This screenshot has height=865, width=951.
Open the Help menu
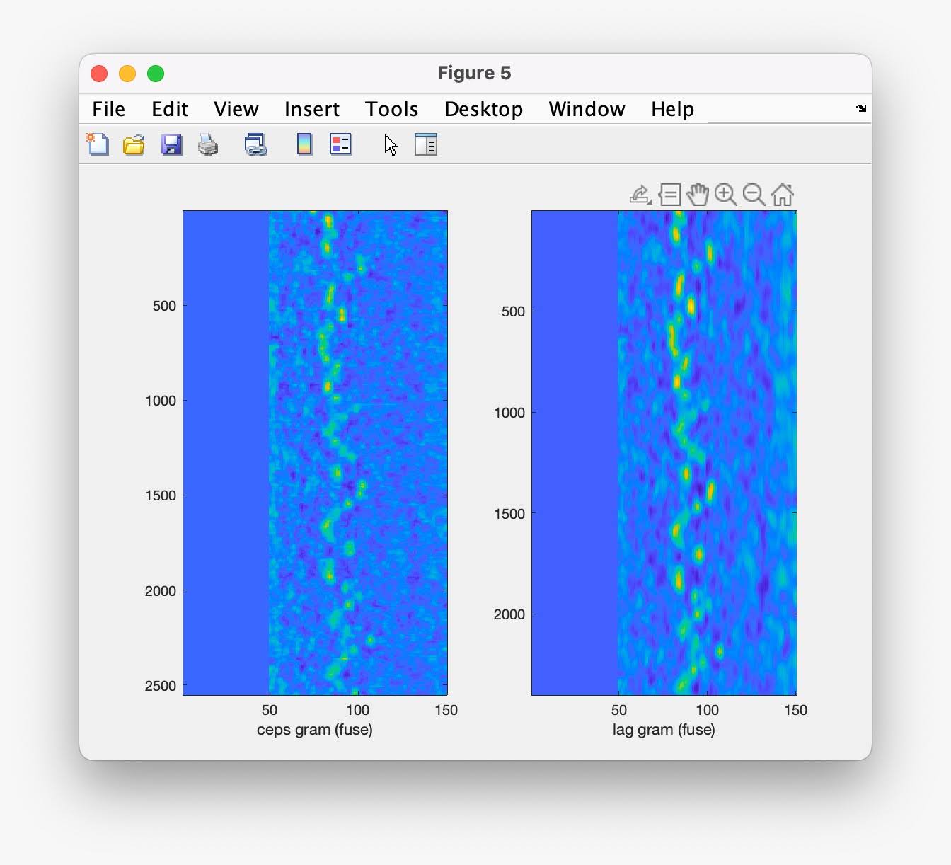tap(673, 109)
